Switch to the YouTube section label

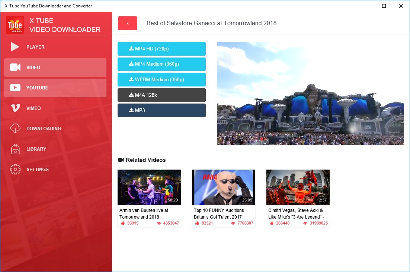pos(37,88)
